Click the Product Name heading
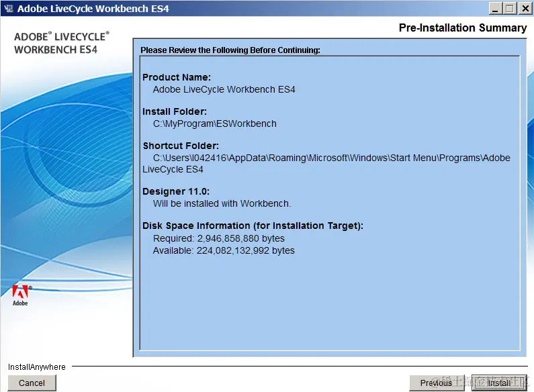534x392 pixels. (177, 77)
